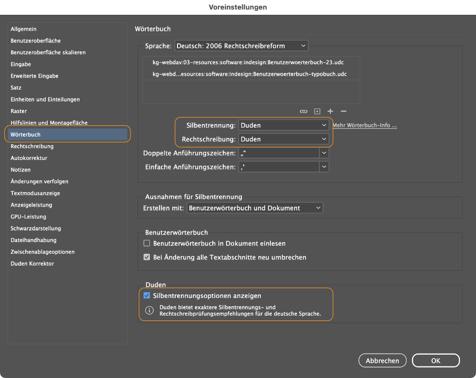Select Benutzeroberfläche in the sidebar
Image resolution: width=476 pixels, height=378 pixels.
tap(68, 40)
